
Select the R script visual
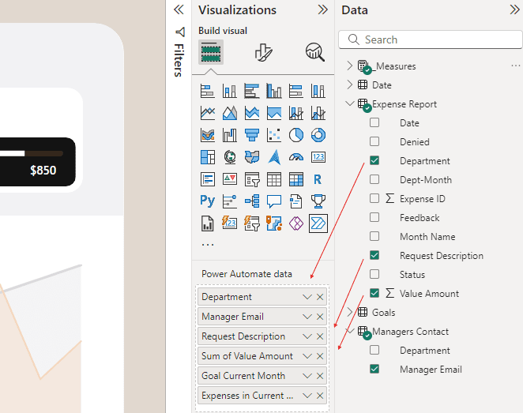tap(318, 179)
